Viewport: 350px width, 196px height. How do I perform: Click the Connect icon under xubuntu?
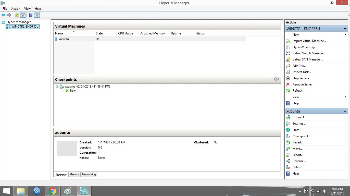288,117
